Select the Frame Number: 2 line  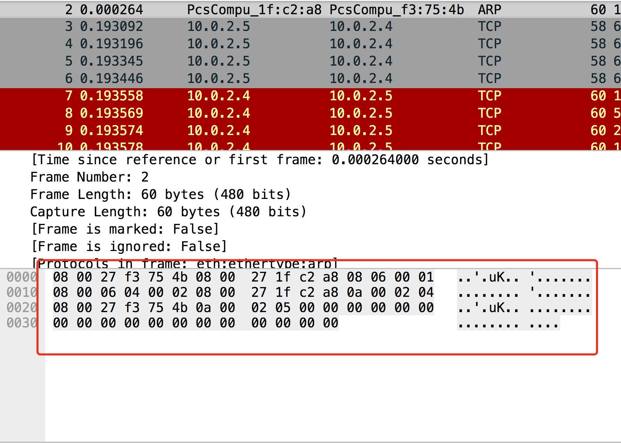click(x=90, y=177)
